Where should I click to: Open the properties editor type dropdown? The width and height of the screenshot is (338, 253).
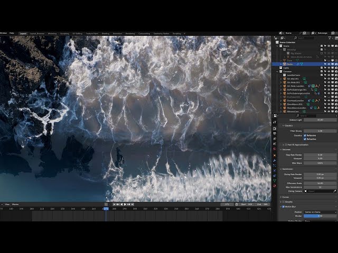pos(276,116)
